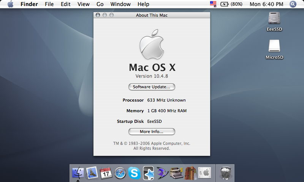Click the 633 MHz Unknown processor value

(166, 100)
